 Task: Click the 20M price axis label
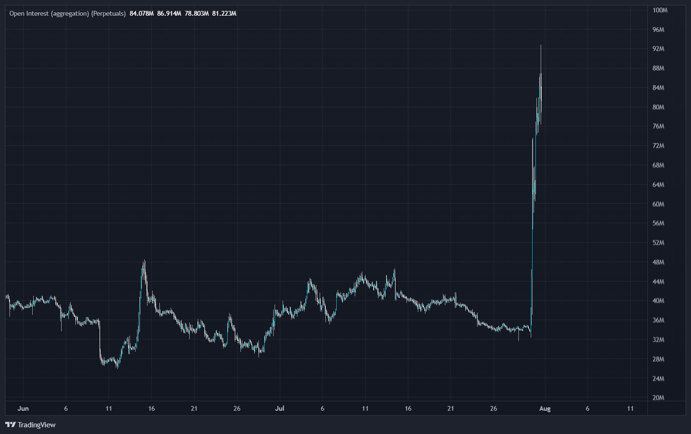coord(658,397)
